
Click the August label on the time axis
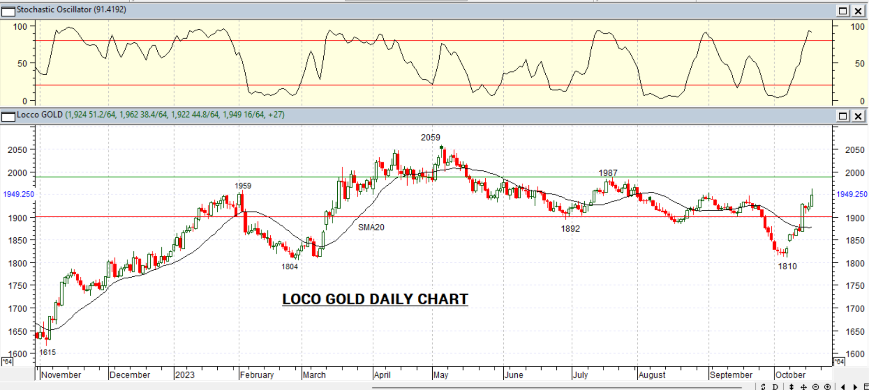[x=652, y=375]
